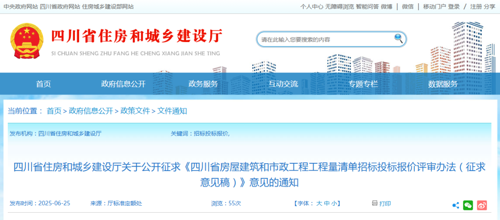Screen dimensions: 500x220
Task: Visit the 住房城乡建设部网站 link
Action: tap(108, 6)
